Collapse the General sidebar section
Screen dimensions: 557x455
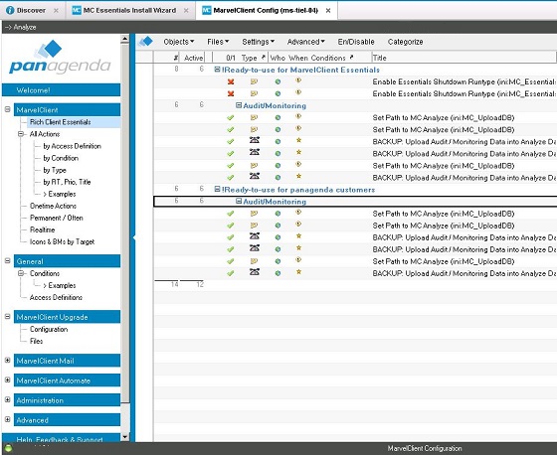coord(8,260)
